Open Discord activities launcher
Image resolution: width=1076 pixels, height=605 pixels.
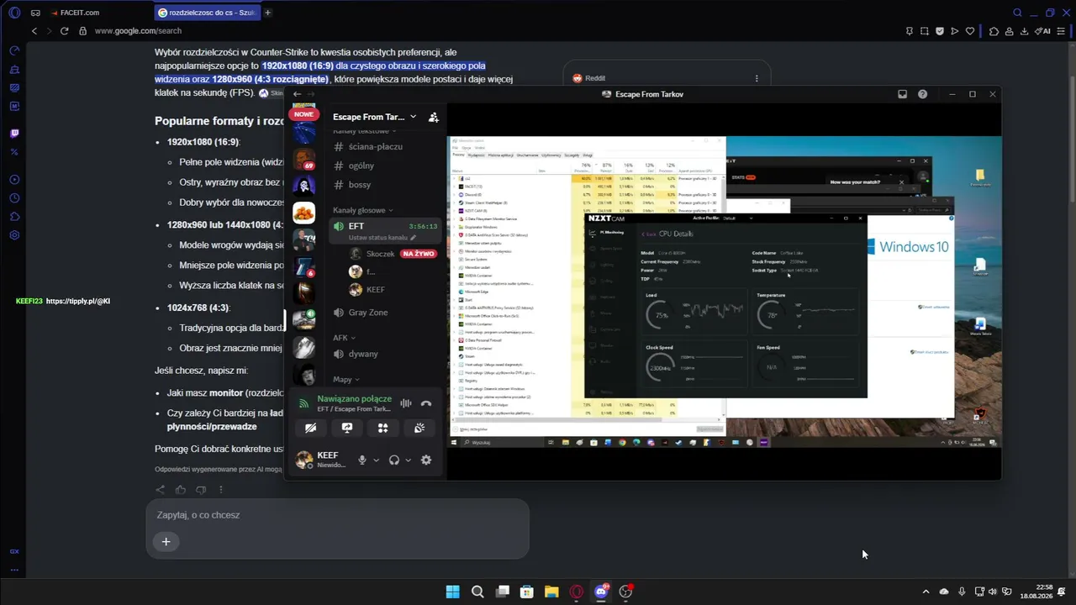(x=383, y=428)
